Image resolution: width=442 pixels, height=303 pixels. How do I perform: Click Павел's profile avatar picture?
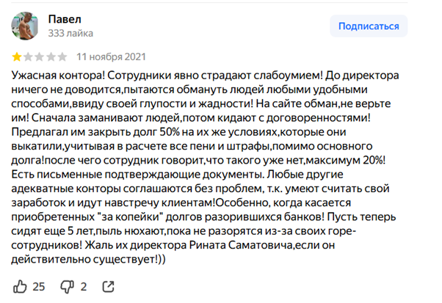click(25, 26)
